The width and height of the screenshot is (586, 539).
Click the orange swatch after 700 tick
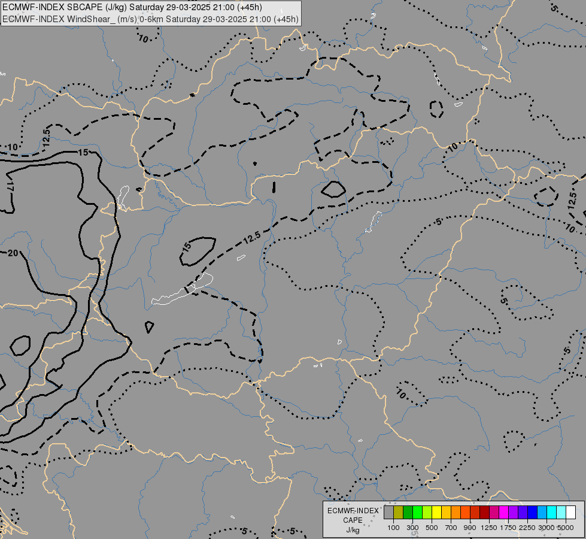coord(456,512)
